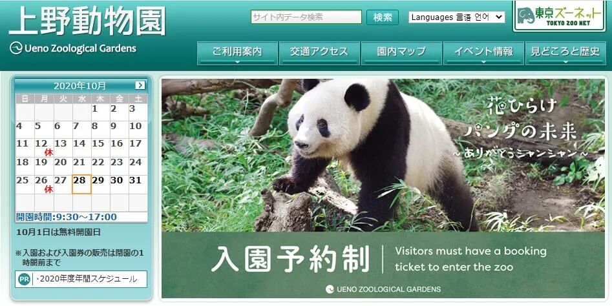612x306 pixels.
Task: Open the 園内マップ menu item
Action: [401, 53]
